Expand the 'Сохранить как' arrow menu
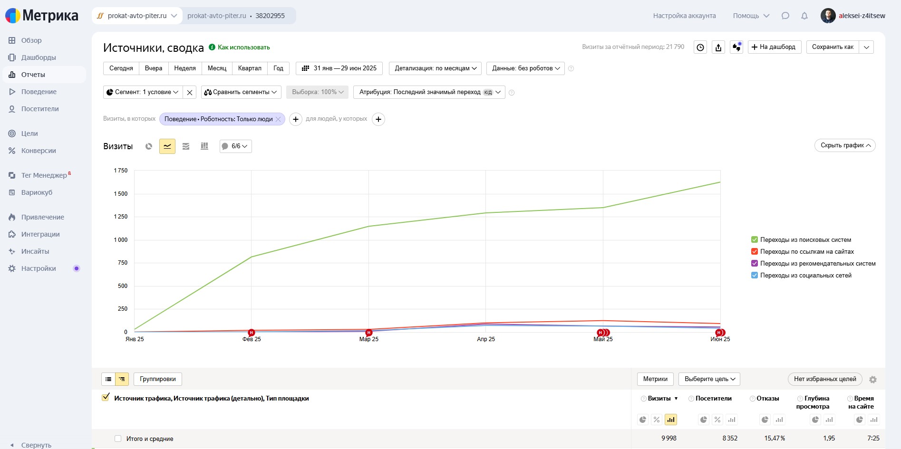This screenshot has height=449, width=901. click(866, 47)
